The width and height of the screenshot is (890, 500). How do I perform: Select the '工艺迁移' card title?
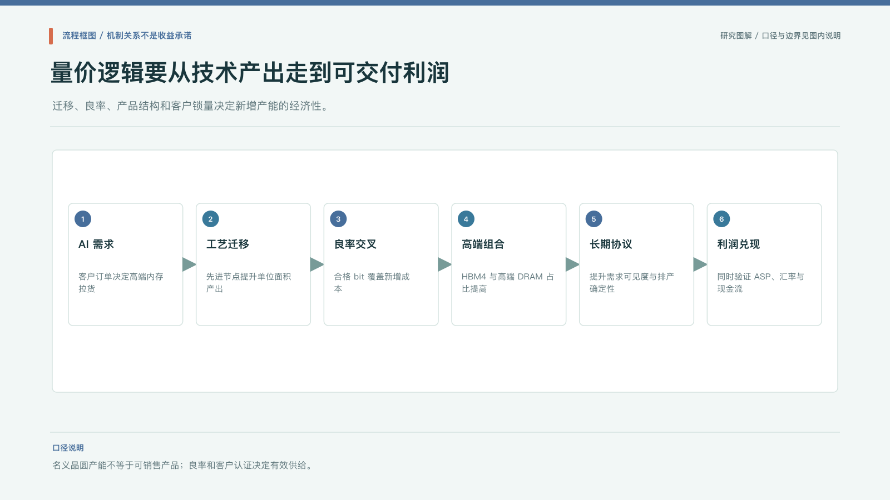pos(228,244)
